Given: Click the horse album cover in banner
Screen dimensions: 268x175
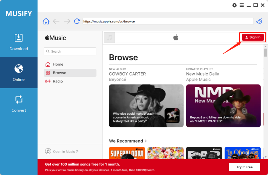Looking at the screenshot, I should pos(172,115).
